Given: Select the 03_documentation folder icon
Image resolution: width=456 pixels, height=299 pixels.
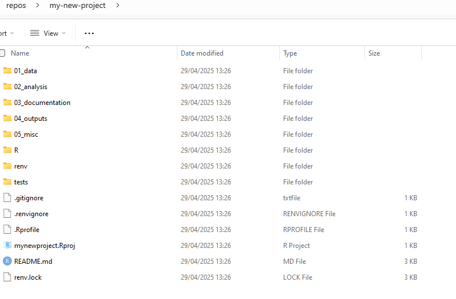Looking at the screenshot, I should [7, 102].
